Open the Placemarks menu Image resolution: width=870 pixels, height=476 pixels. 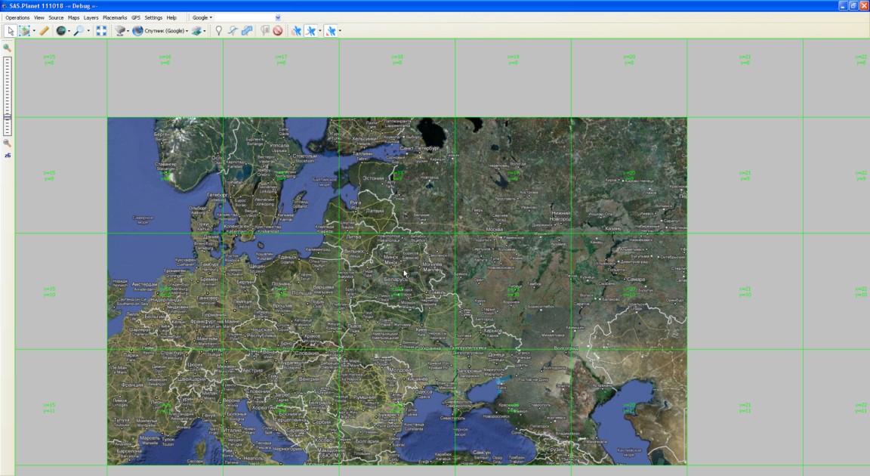[115, 17]
